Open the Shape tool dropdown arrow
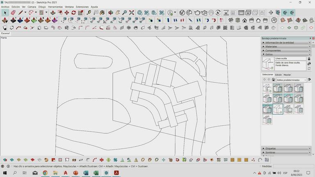The height and width of the screenshot is (177, 315). click(x=46, y=12)
